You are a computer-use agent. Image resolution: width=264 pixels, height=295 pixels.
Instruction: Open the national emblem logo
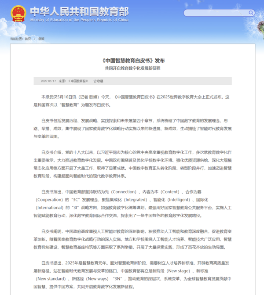coord(18,13)
